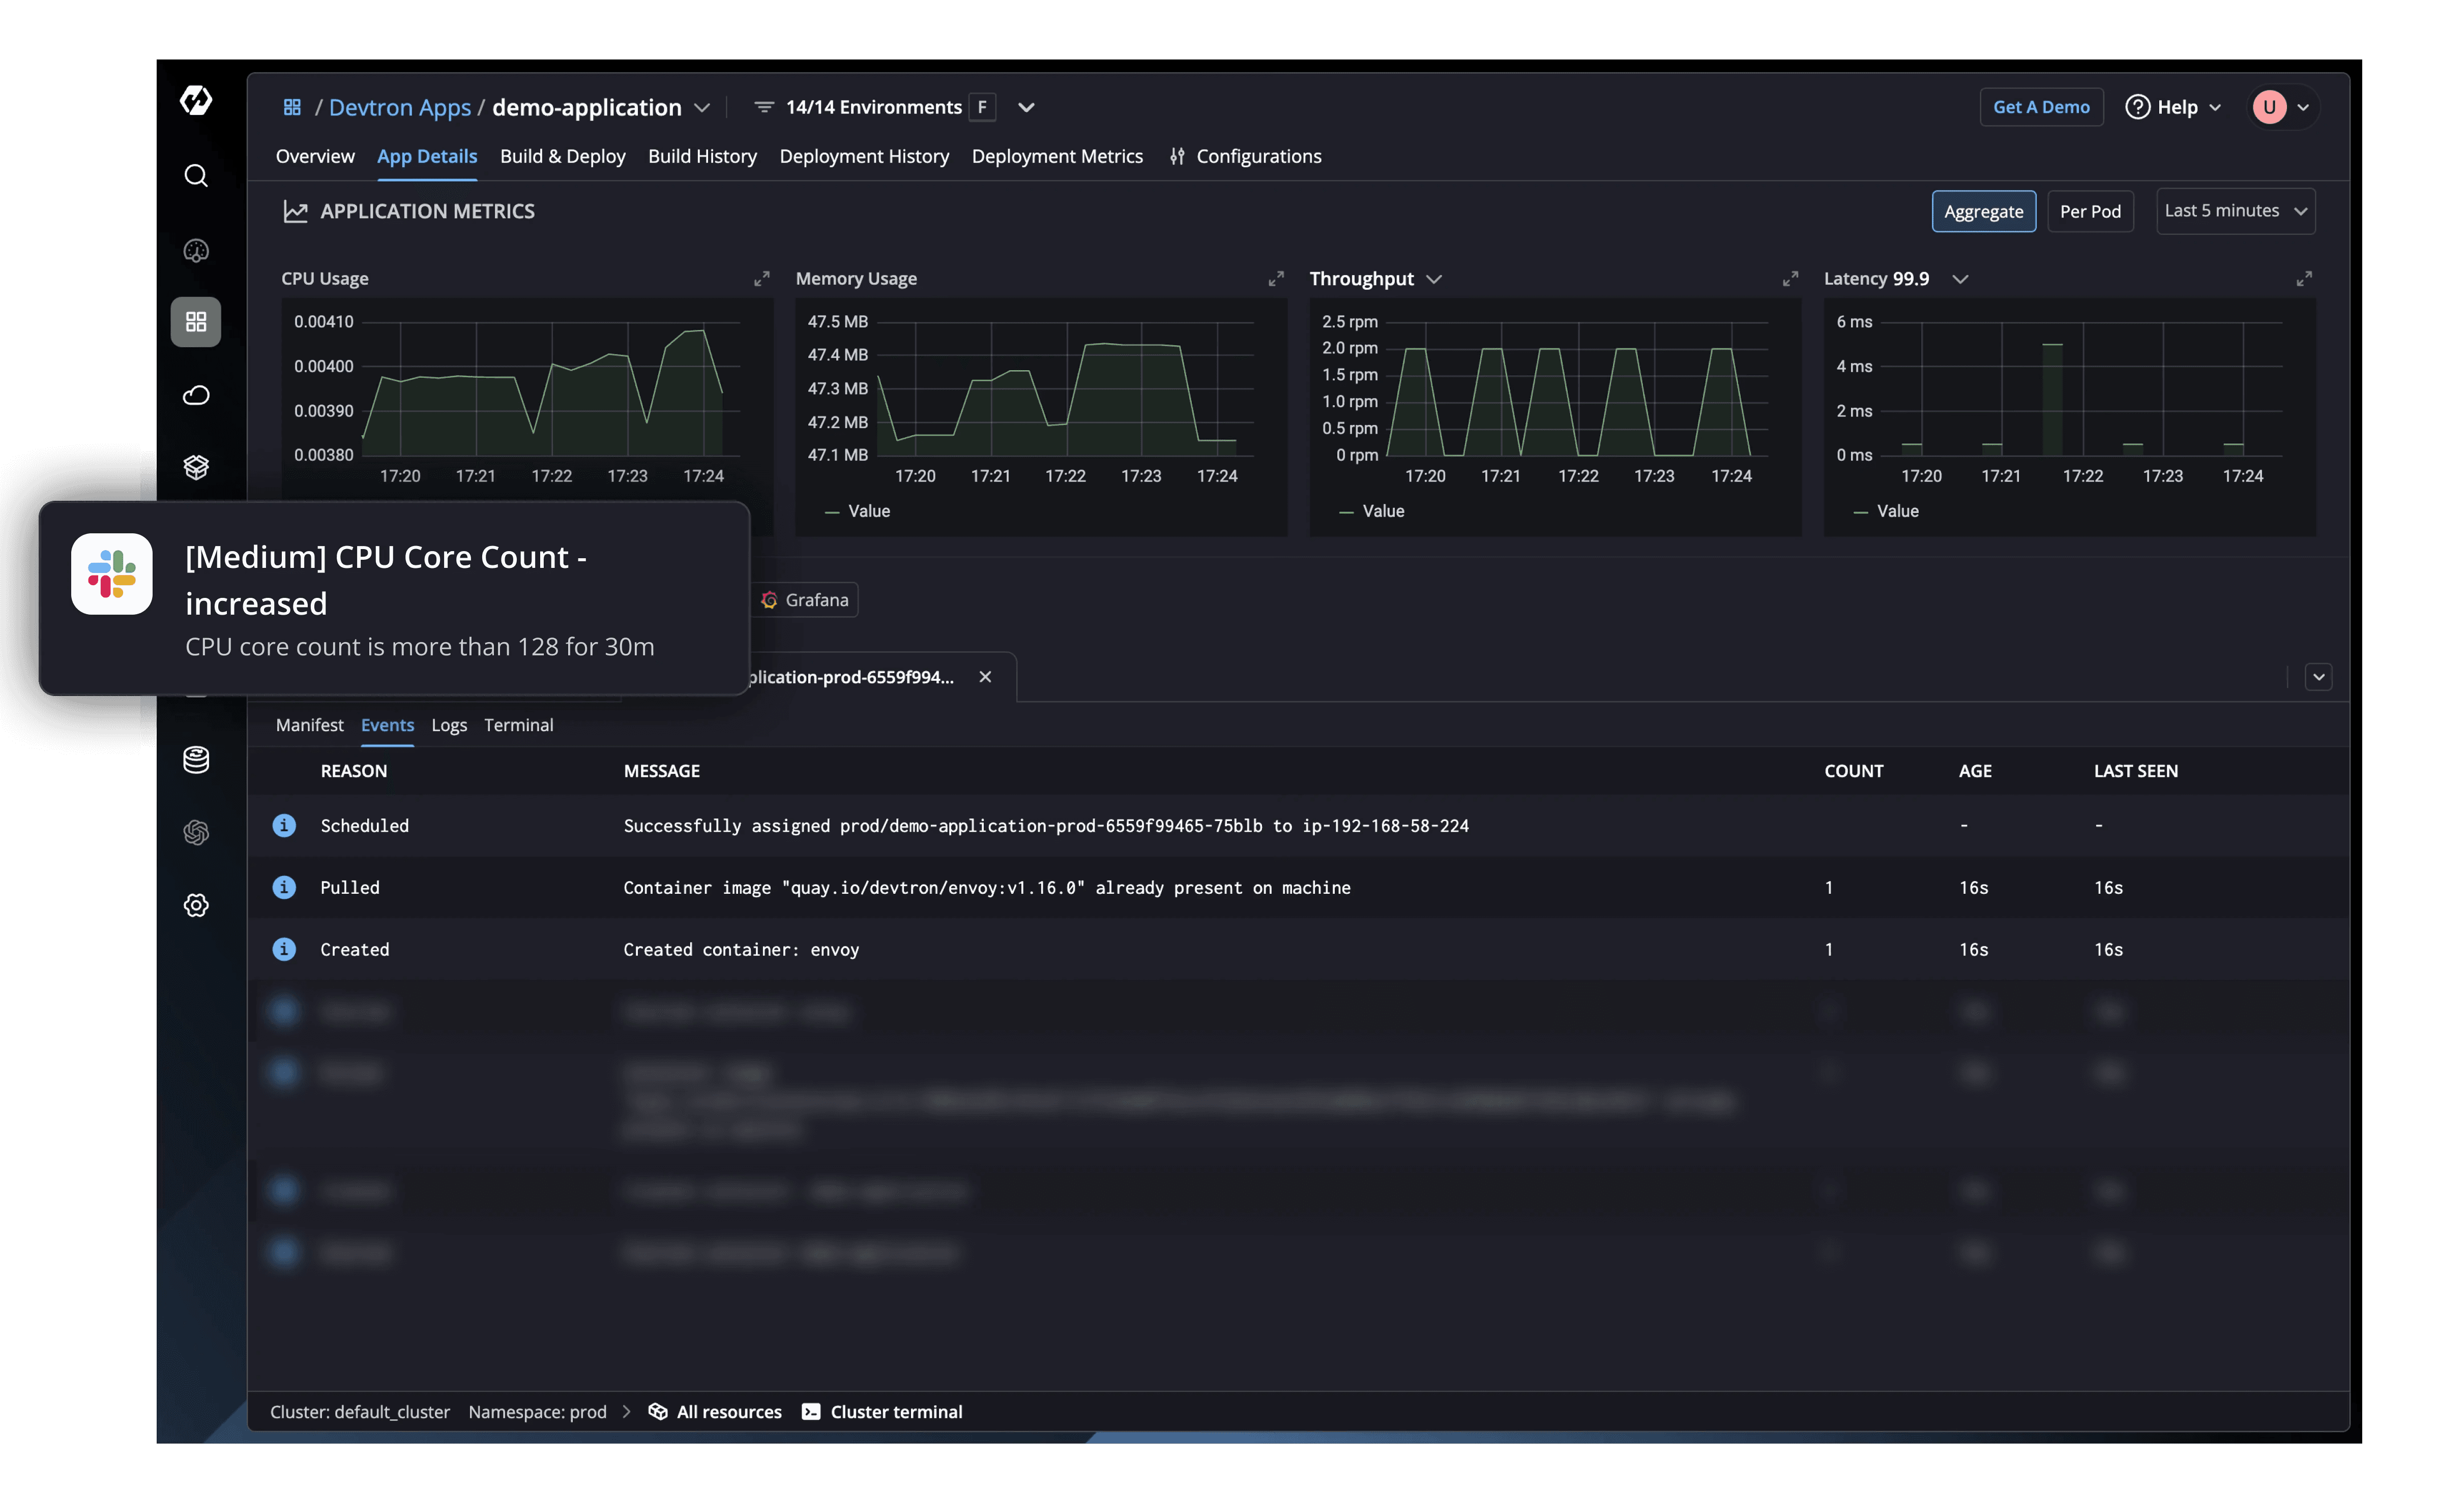Open the demo-application name dropdown
This screenshot has height=1512, width=2437.
click(702, 108)
